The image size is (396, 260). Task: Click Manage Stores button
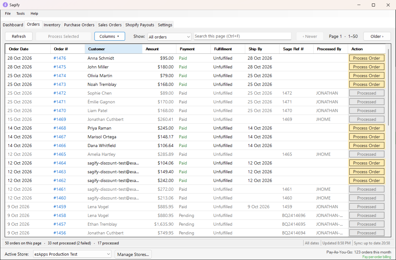133,254
